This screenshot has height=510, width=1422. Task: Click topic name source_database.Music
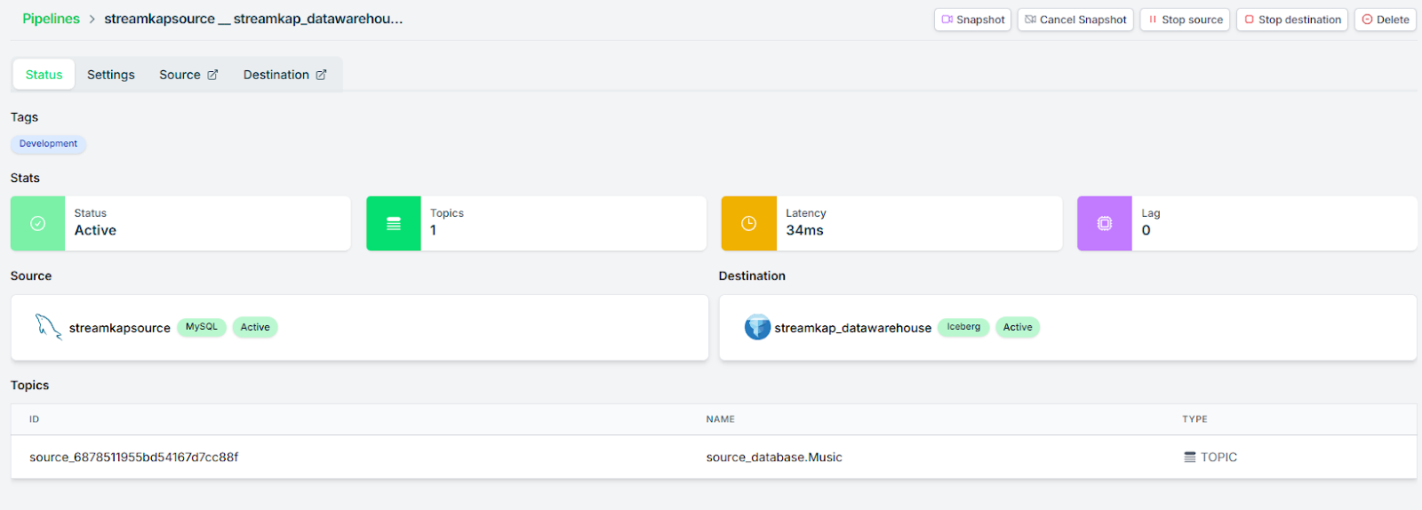pyautogui.click(x=774, y=458)
